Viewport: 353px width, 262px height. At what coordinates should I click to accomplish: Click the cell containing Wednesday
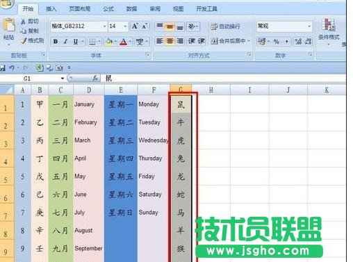(153, 140)
